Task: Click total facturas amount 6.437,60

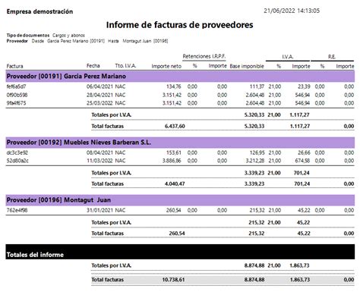Action: (175, 126)
